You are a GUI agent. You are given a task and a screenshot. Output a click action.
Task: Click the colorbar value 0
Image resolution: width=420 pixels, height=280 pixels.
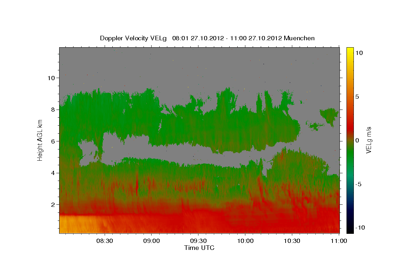tap(357, 140)
